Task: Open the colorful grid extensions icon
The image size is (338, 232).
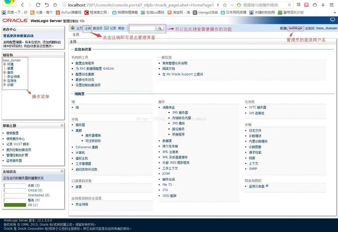Action: pos(299,4)
